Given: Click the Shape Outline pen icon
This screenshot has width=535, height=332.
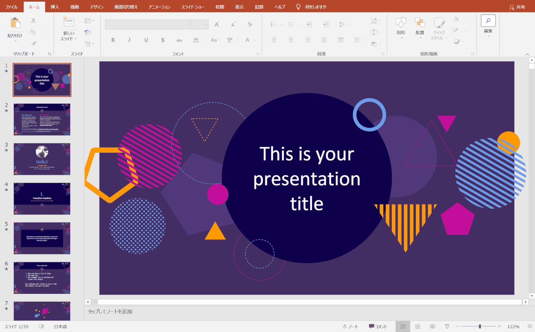Looking at the screenshot, I should [x=456, y=30].
